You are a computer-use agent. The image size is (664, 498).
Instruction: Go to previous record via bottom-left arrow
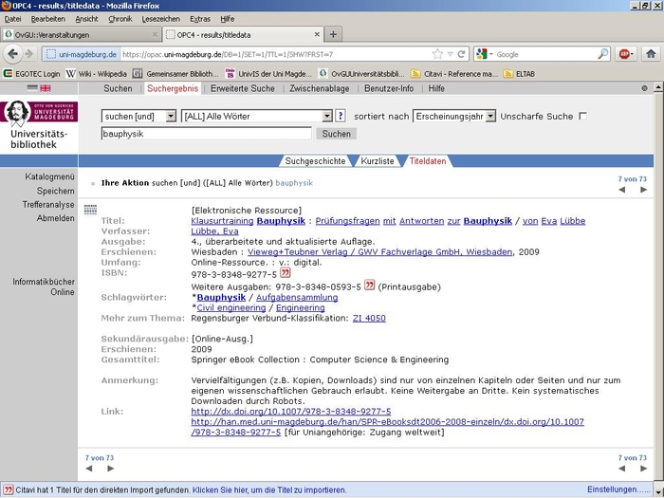(x=89, y=469)
